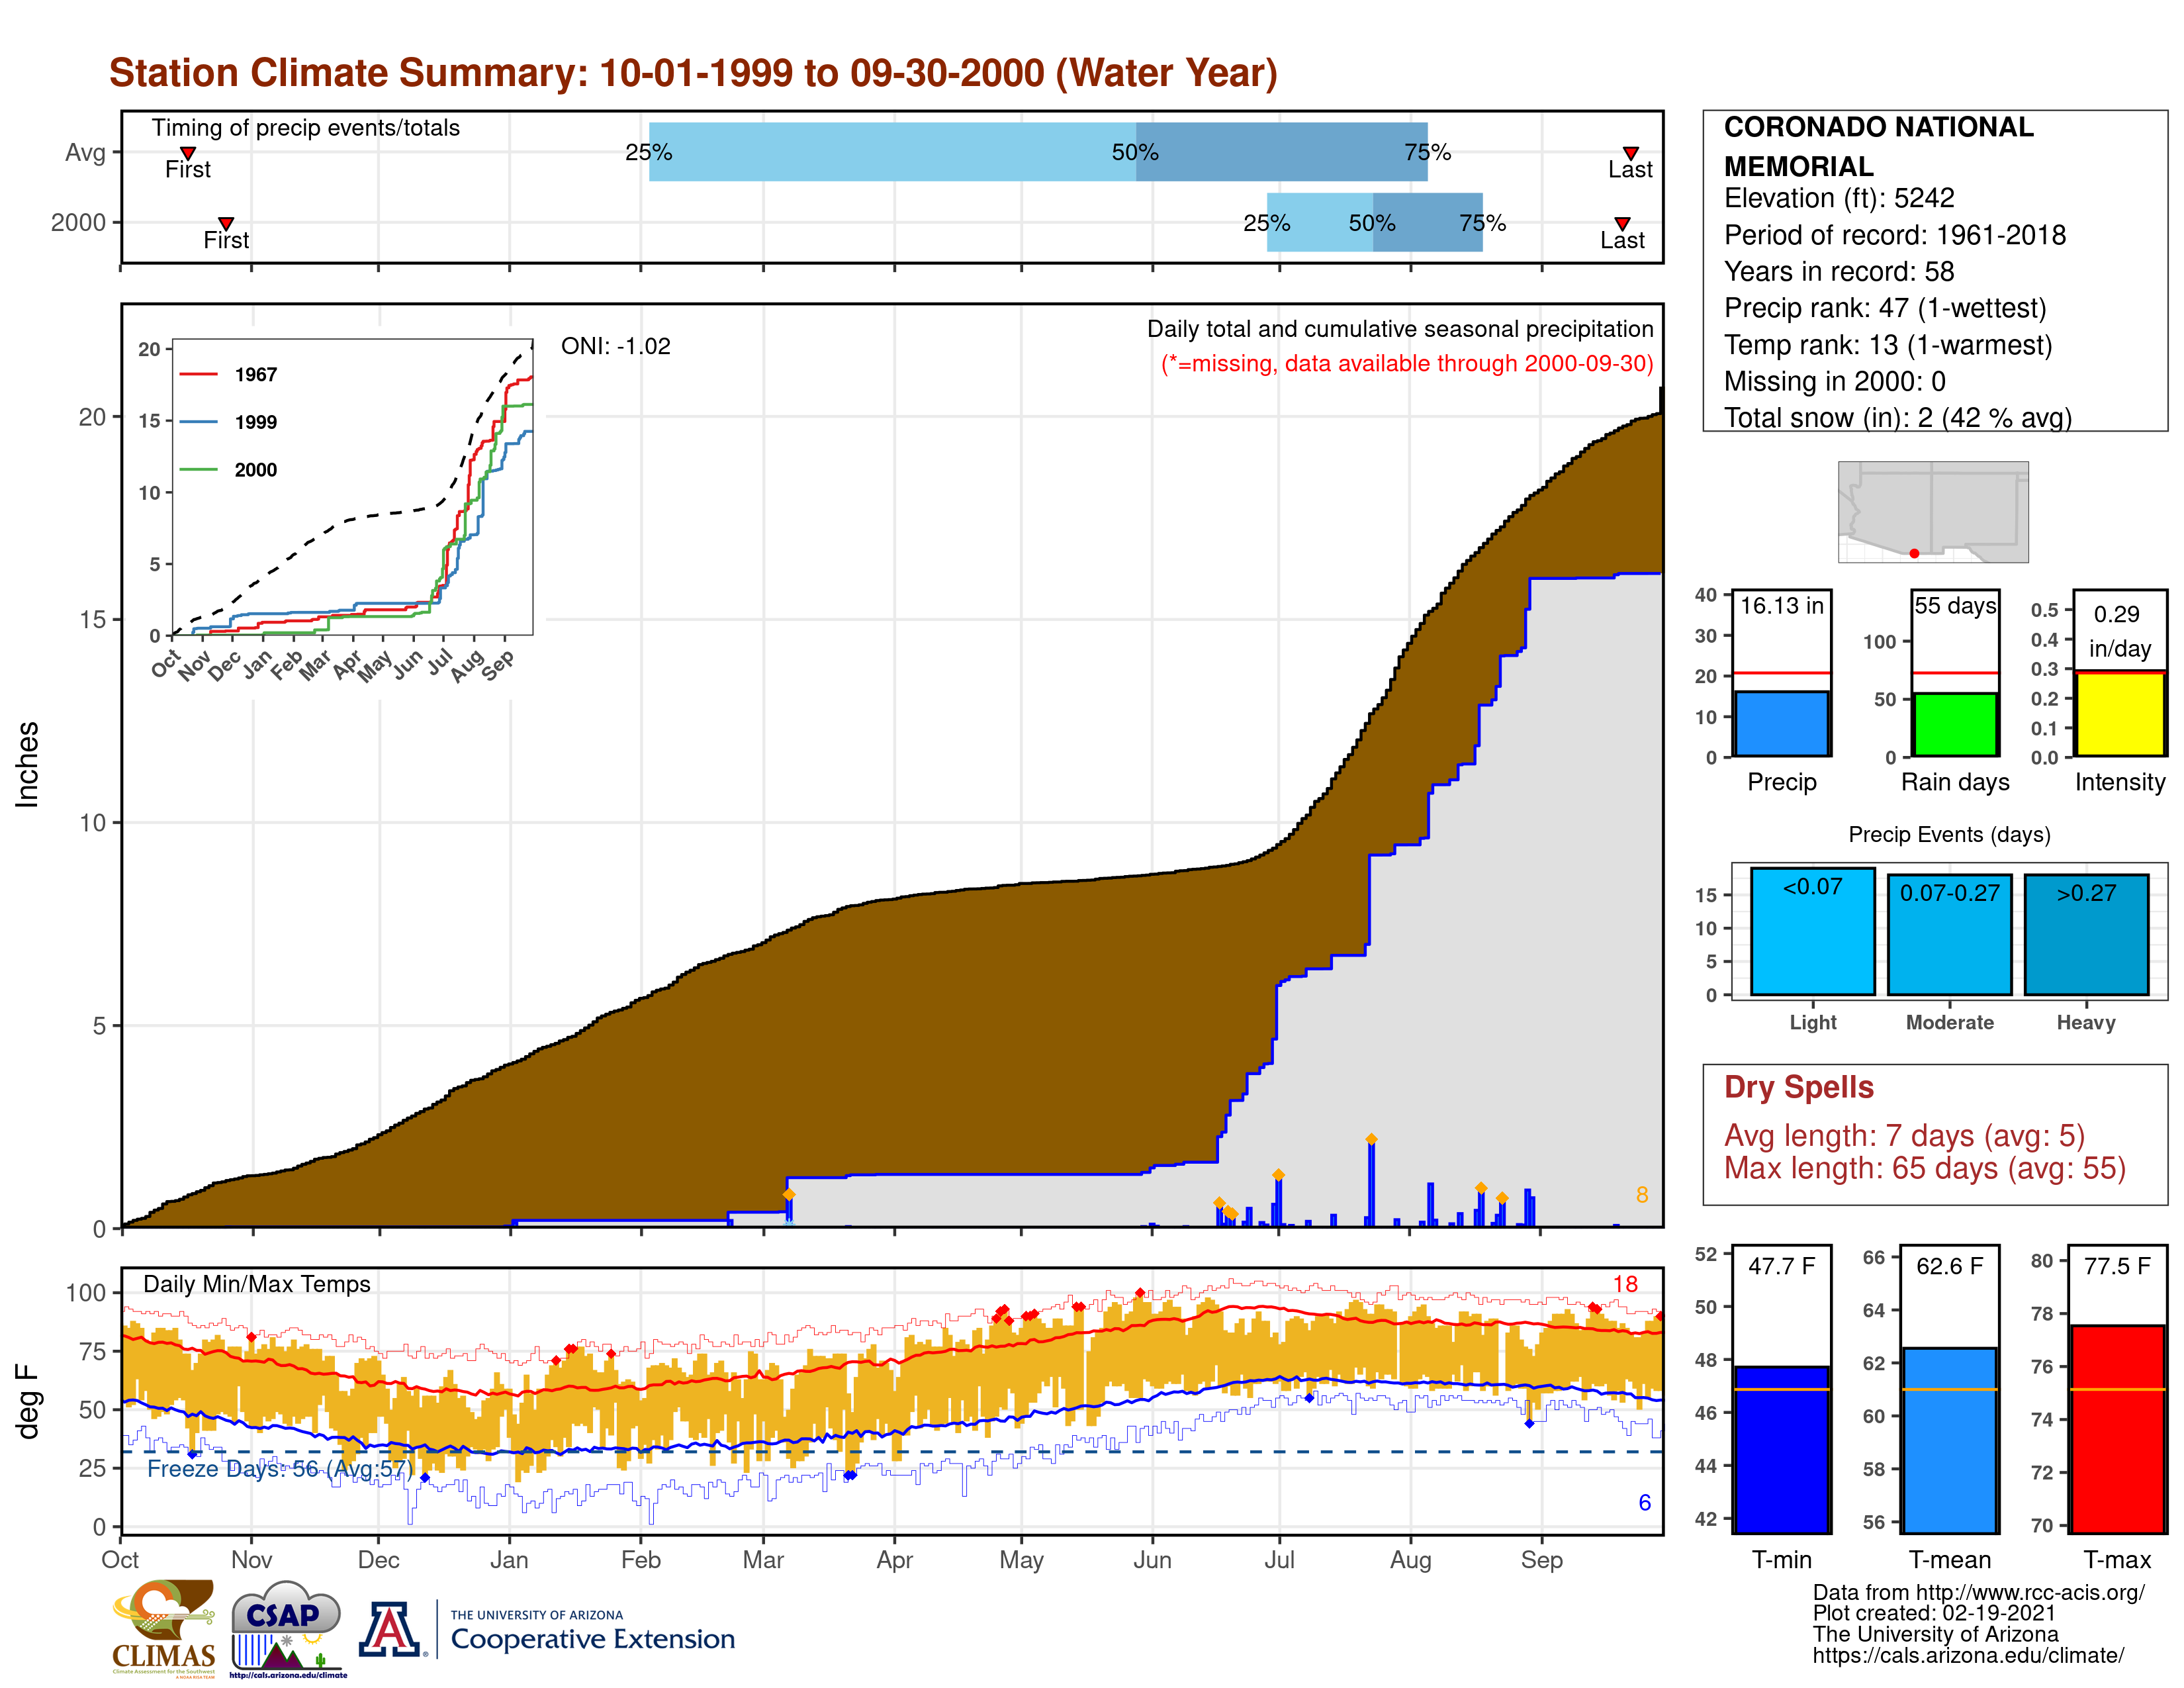Click the 'Precip Events (days)' heading
This screenshot has width=2184, height=1688.
point(1949,834)
